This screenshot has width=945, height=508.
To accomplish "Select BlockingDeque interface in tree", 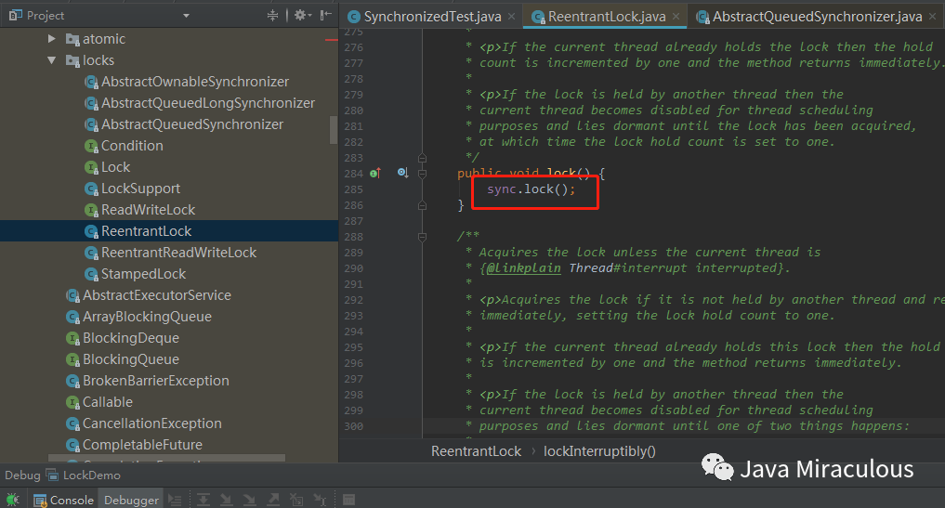I will coord(123,338).
